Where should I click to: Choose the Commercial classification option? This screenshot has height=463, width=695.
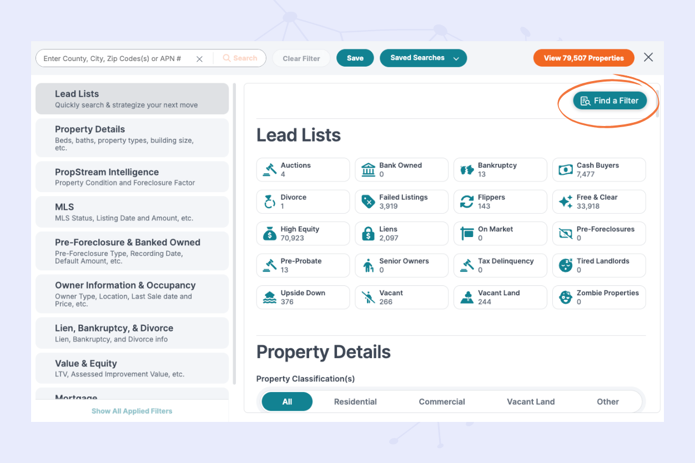coord(442,401)
